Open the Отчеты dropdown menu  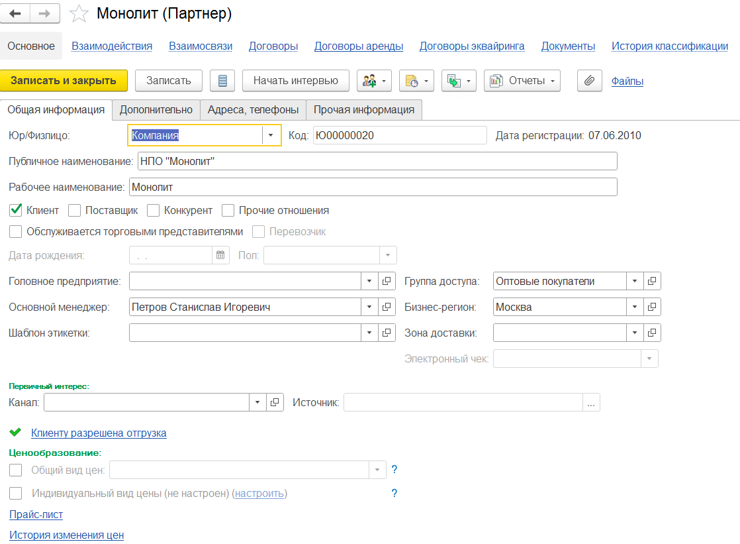(x=522, y=81)
